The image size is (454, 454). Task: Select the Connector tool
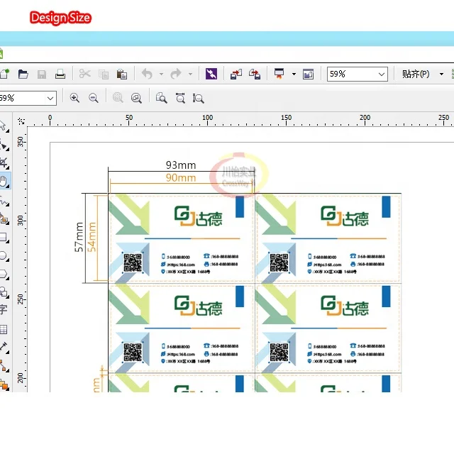coord(4,365)
